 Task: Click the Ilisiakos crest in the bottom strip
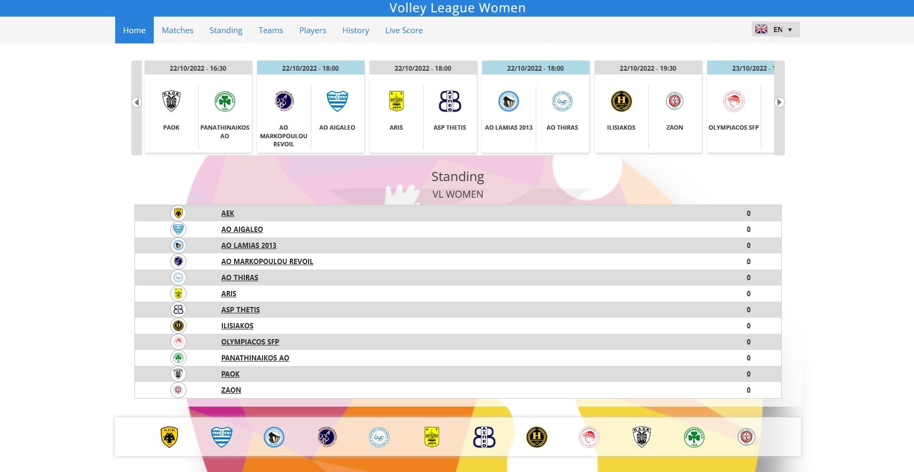pyautogui.click(x=537, y=437)
